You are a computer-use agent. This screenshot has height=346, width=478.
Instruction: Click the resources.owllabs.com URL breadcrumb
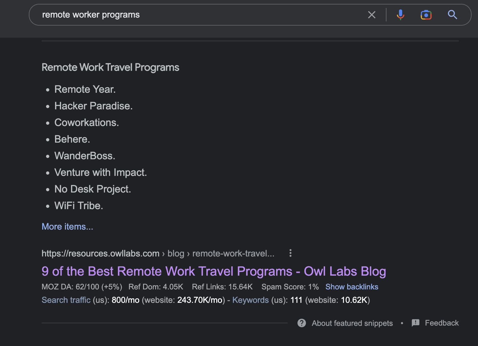coord(100,254)
